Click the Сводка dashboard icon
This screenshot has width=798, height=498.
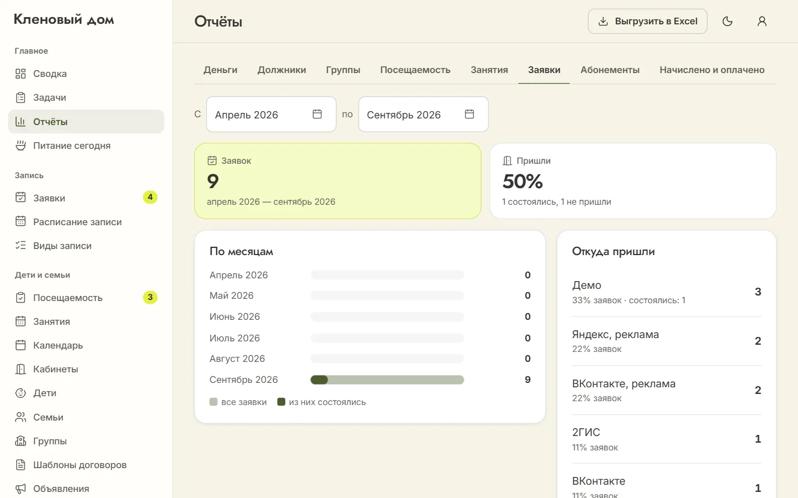click(x=21, y=74)
